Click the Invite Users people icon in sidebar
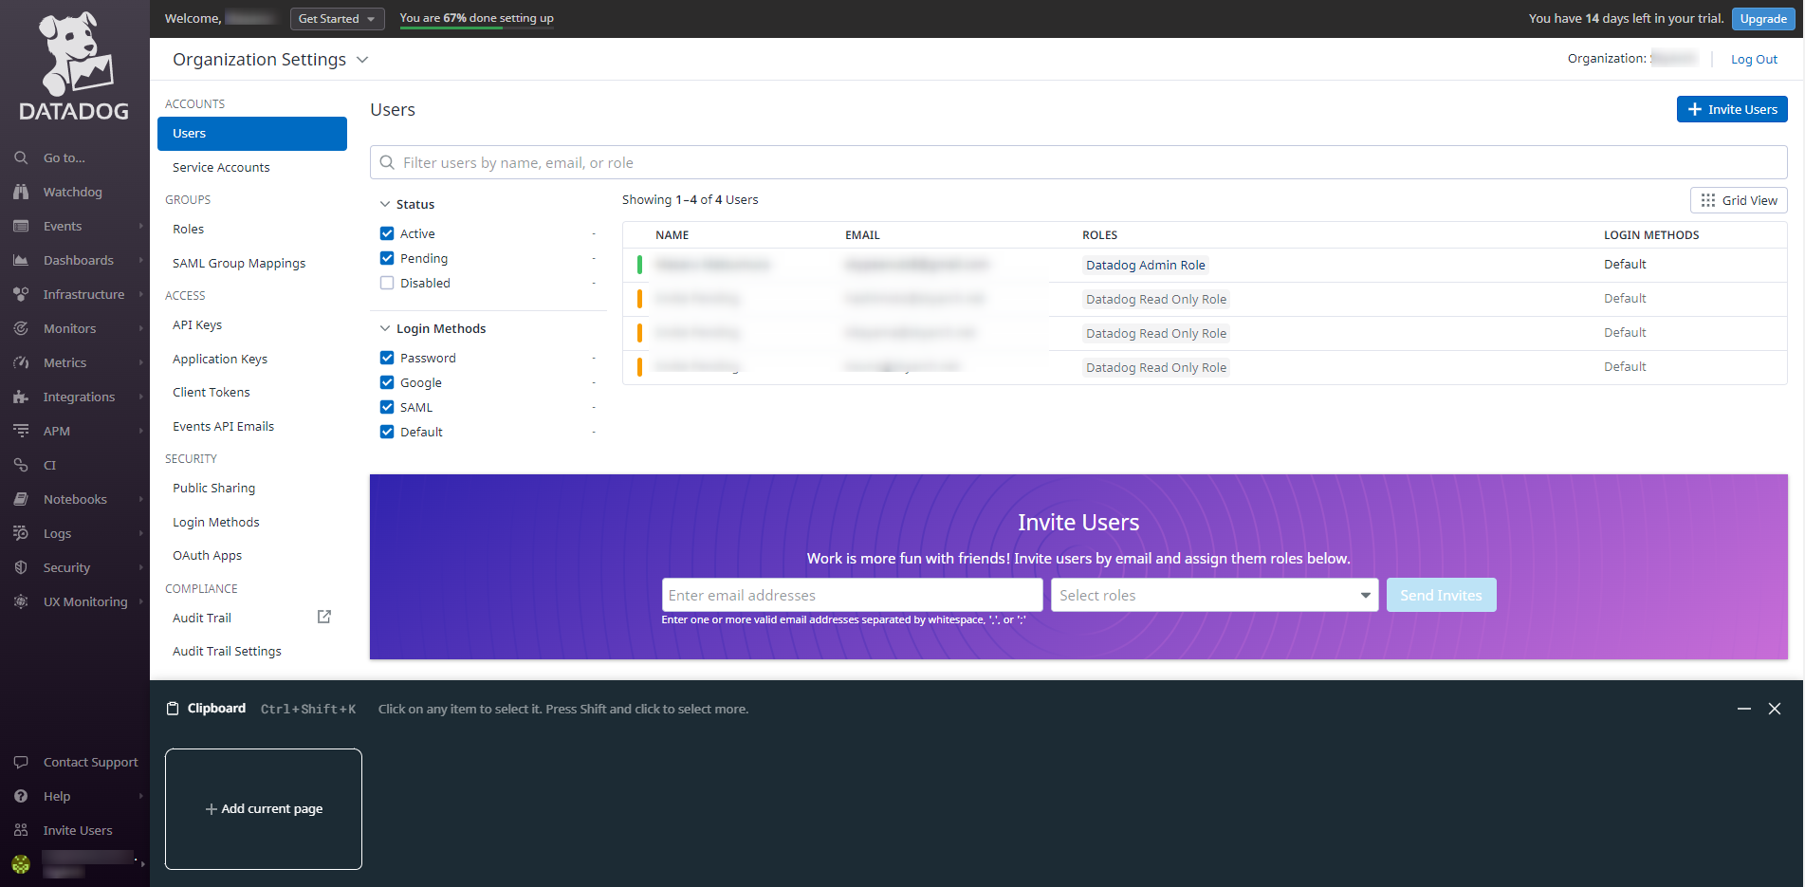 21,830
